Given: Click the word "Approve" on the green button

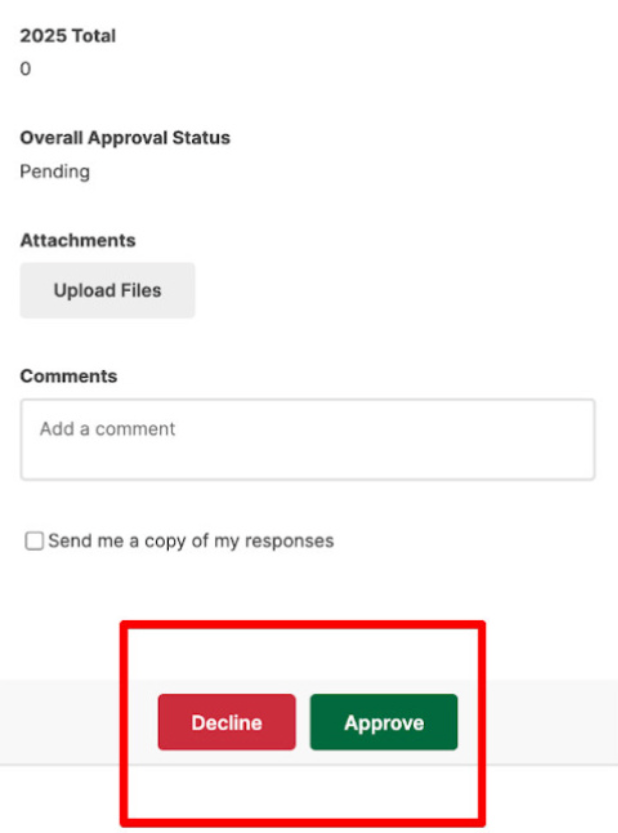Looking at the screenshot, I should pyautogui.click(x=384, y=722).
